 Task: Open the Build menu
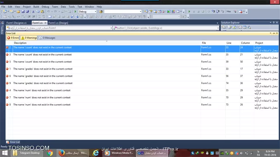[x=36, y=7]
